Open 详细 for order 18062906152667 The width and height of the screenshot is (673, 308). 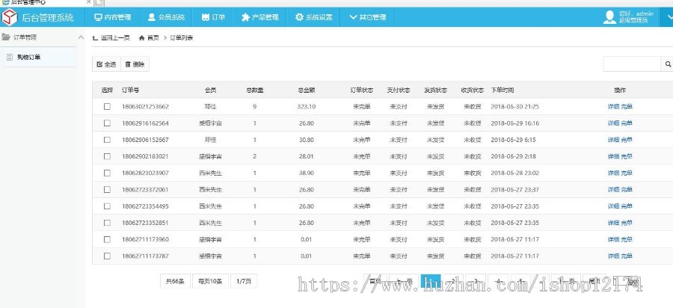[x=613, y=140]
